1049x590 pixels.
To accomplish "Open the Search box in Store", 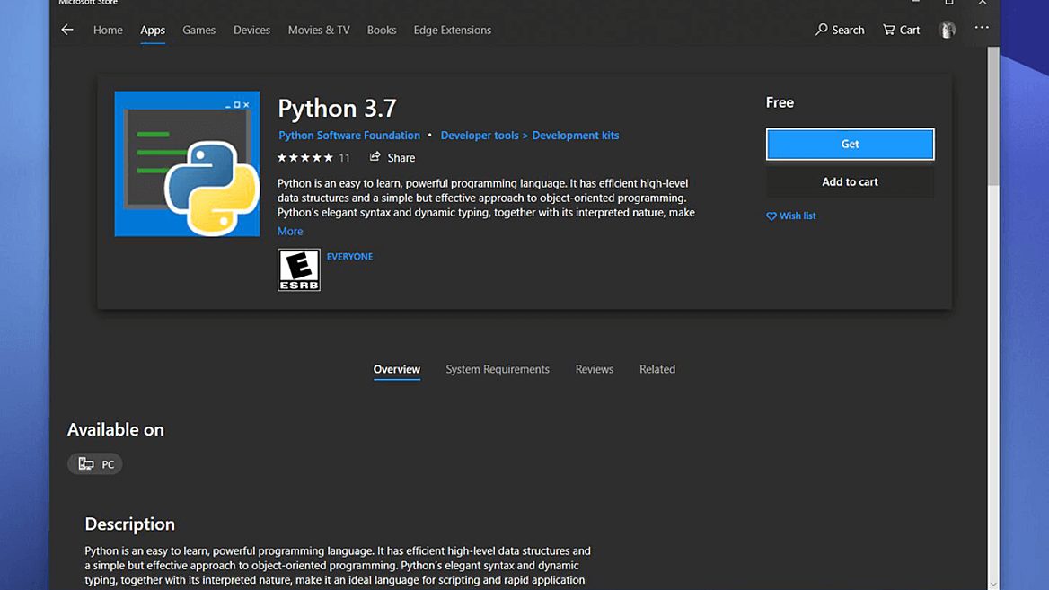I will click(840, 30).
